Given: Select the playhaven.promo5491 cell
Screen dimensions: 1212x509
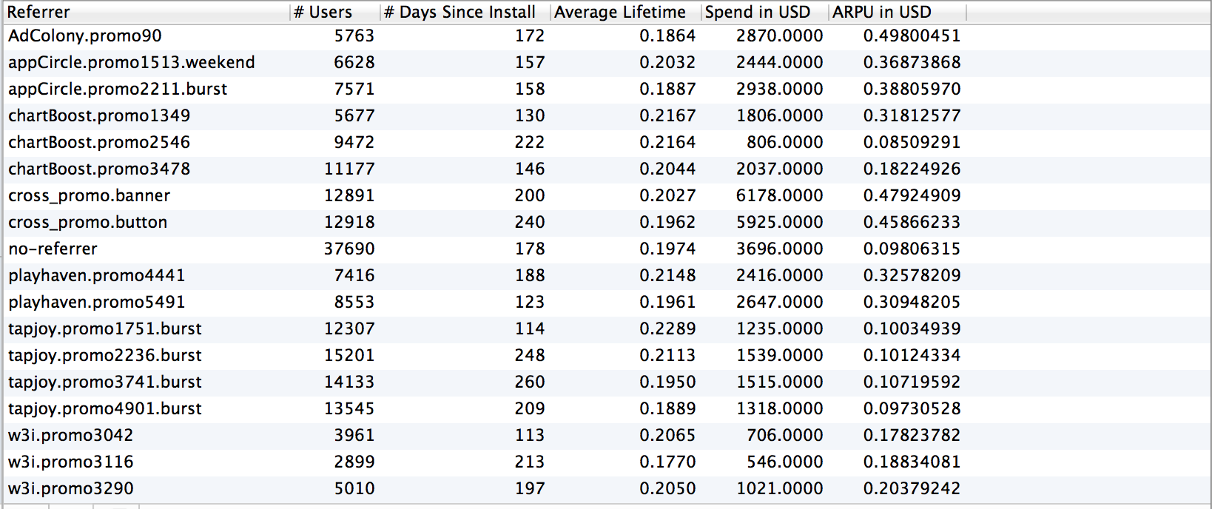Looking at the screenshot, I should click(x=97, y=302).
